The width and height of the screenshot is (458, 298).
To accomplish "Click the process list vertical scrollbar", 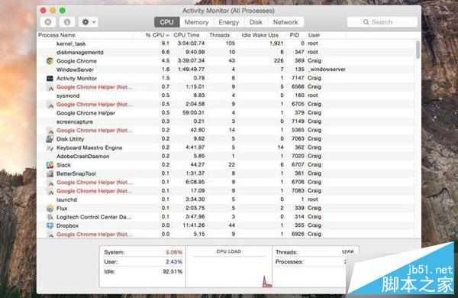I will (x=418, y=50).
